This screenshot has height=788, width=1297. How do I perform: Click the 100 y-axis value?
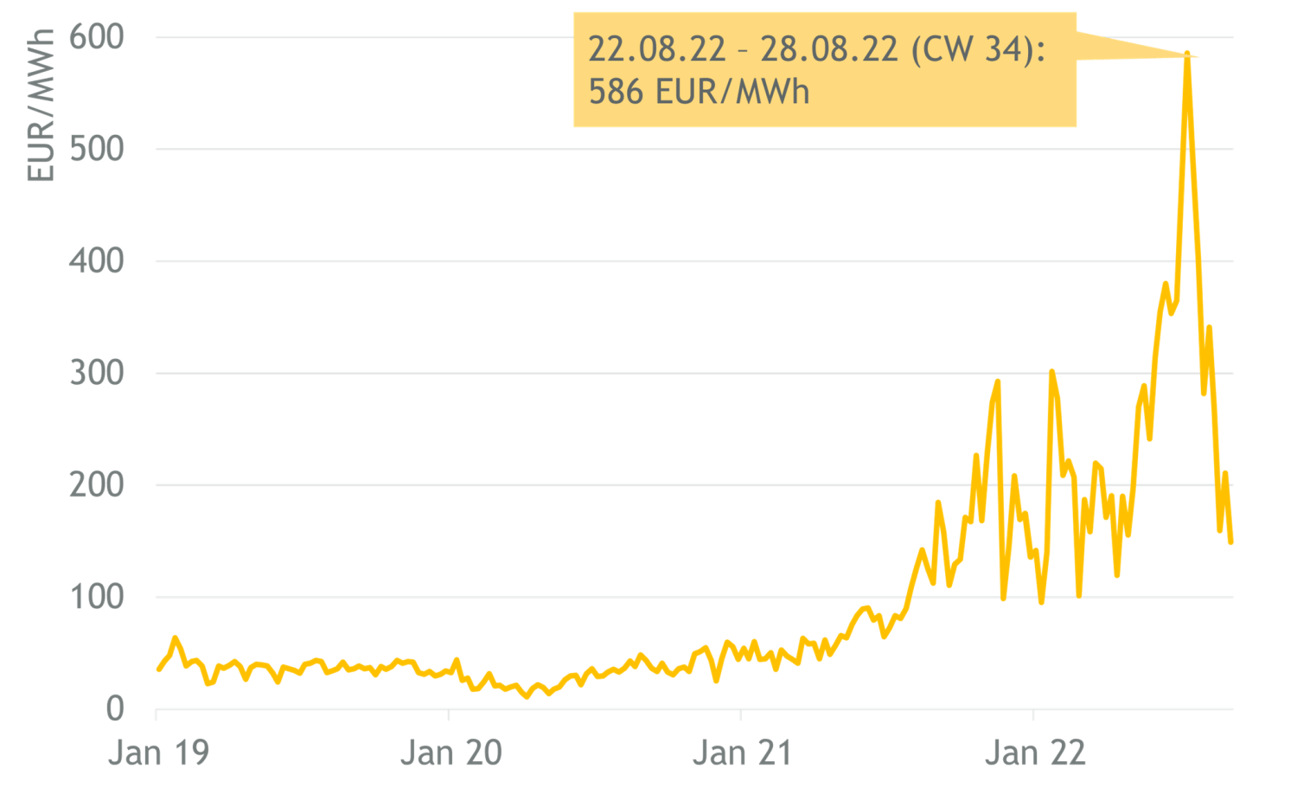coord(96,597)
